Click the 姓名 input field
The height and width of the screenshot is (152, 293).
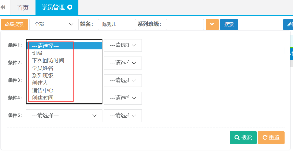click(117, 25)
